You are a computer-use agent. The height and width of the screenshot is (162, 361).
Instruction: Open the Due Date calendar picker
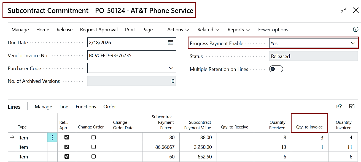[171, 43]
